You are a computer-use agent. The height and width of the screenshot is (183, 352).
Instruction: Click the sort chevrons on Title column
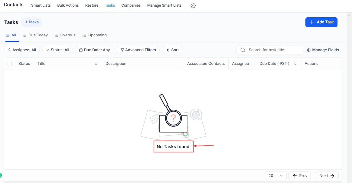tap(96, 64)
